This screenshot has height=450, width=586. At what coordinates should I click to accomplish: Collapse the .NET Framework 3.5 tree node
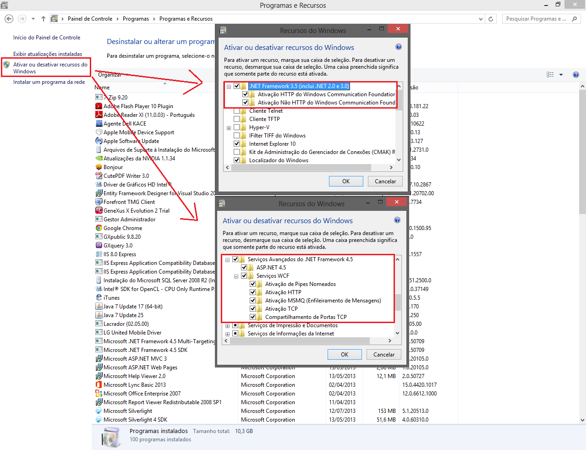click(x=229, y=86)
